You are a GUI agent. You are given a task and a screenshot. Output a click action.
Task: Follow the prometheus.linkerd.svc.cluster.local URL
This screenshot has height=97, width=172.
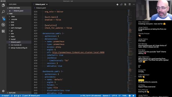(78, 53)
